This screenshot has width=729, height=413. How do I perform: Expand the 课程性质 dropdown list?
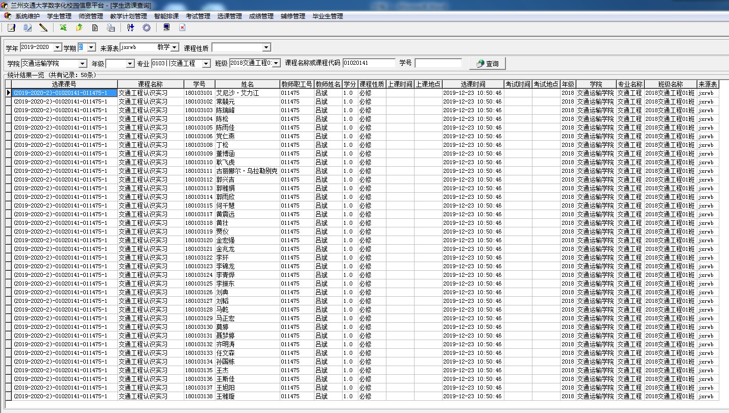[266, 48]
